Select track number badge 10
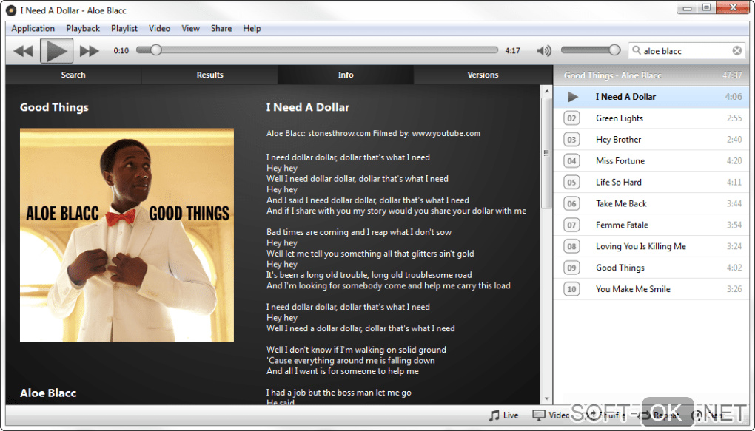Viewport: 755px width, 431px height. coord(571,289)
